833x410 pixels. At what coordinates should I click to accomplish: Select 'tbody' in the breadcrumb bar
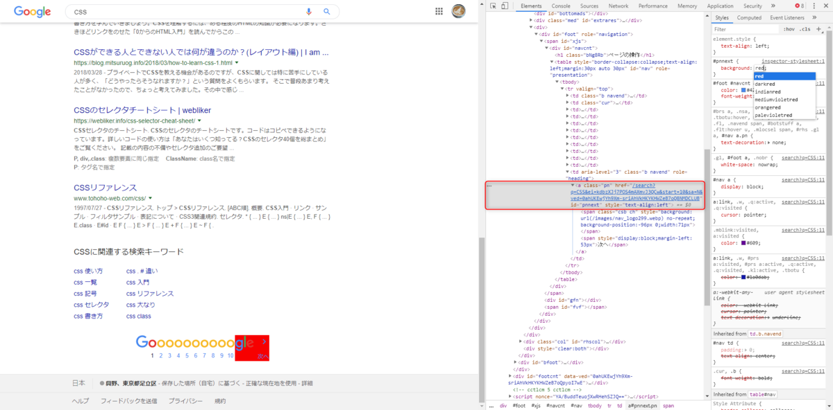pos(595,406)
